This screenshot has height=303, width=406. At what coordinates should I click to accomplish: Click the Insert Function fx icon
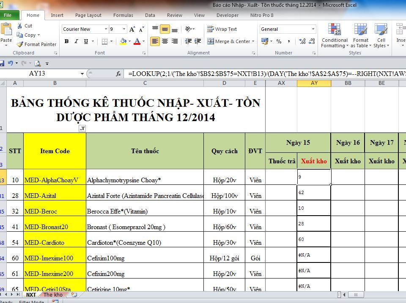pyautogui.click(x=118, y=73)
